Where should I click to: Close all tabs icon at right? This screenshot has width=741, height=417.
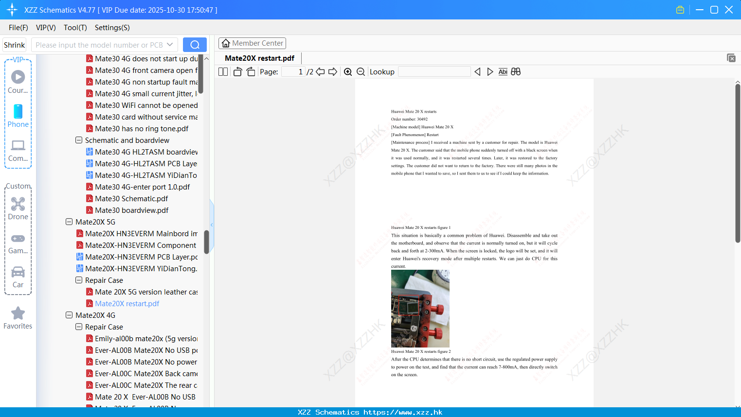click(731, 58)
